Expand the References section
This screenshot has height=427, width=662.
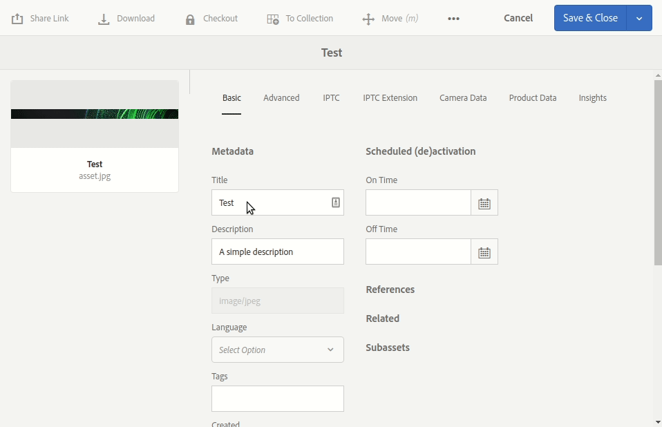[390, 290]
